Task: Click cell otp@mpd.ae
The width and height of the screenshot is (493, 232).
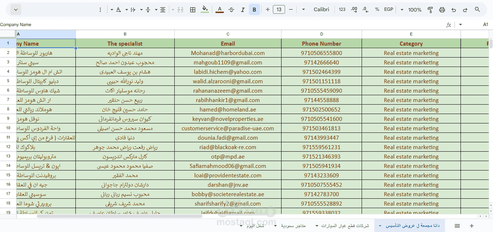Action: [x=228, y=156]
